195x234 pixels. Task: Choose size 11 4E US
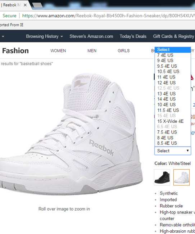[173, 77]
